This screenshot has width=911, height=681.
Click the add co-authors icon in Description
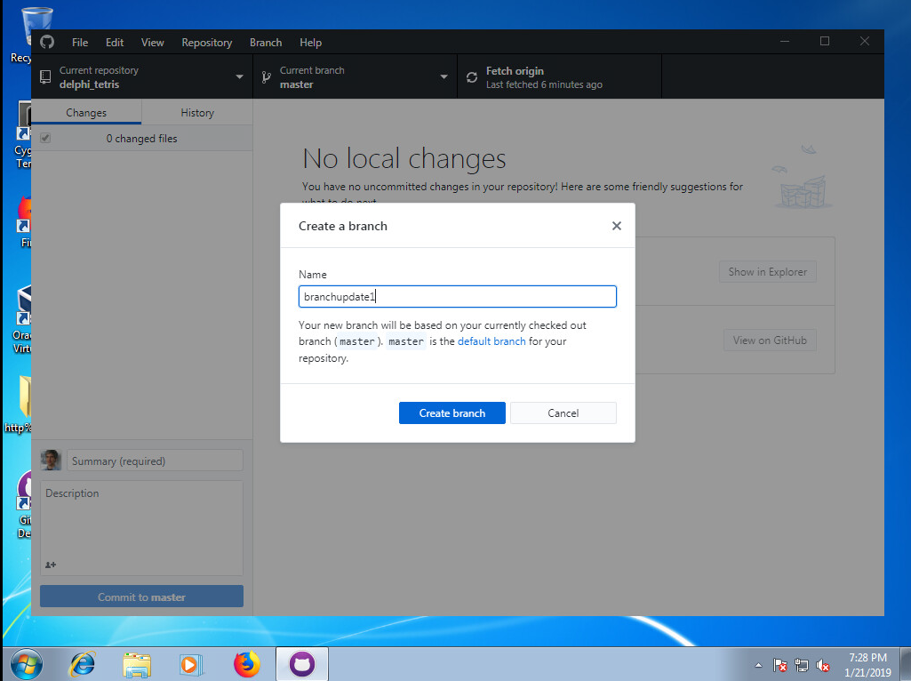point(51,565)
